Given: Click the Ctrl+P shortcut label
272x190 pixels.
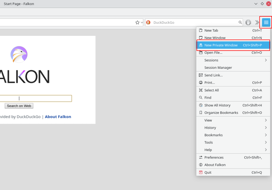Looking at the screenshot, I should click(257, 83).
